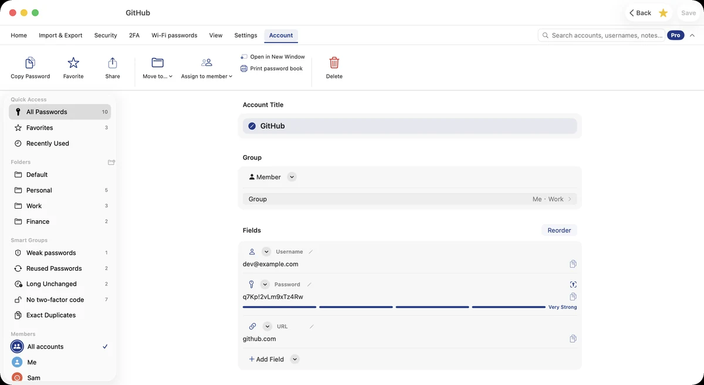Click the red Delete trash icon

click(334, 63)
